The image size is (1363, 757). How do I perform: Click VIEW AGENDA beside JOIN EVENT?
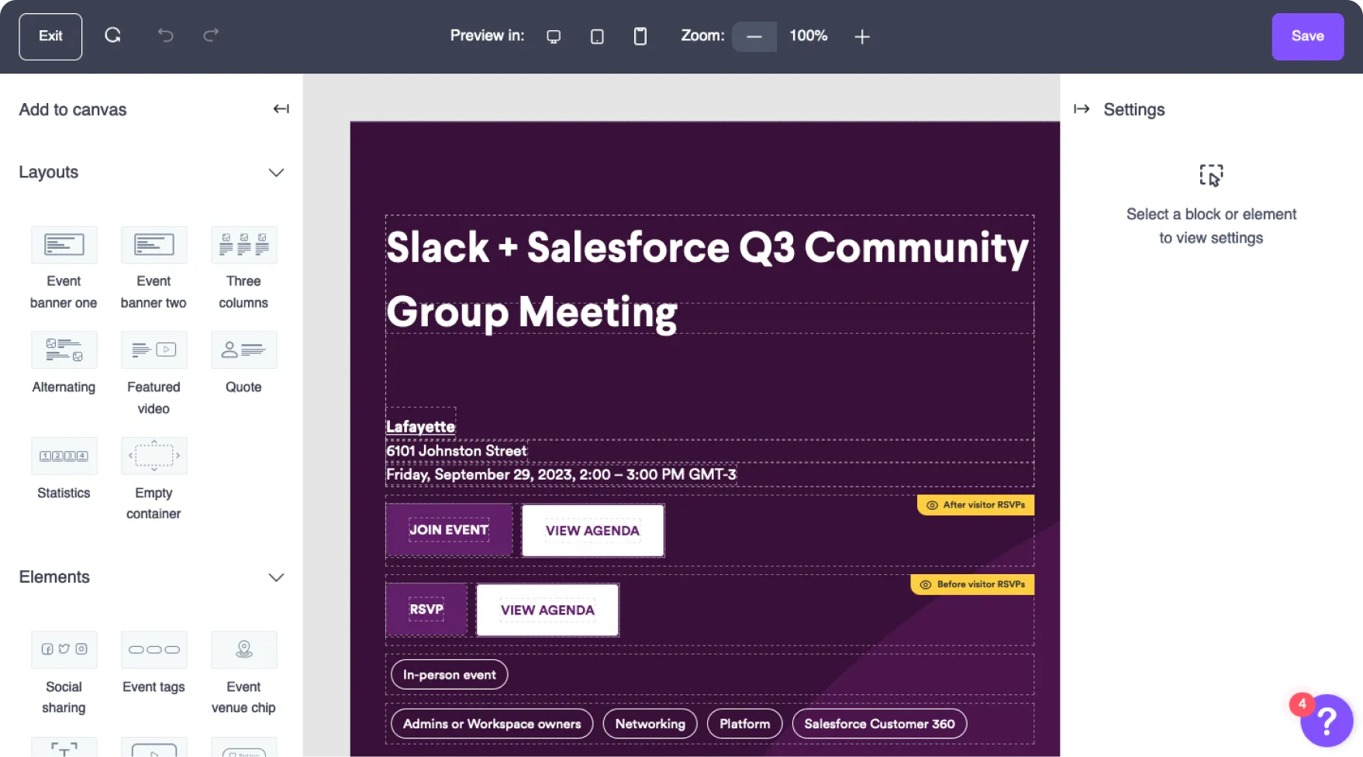[x=592, y=531]
